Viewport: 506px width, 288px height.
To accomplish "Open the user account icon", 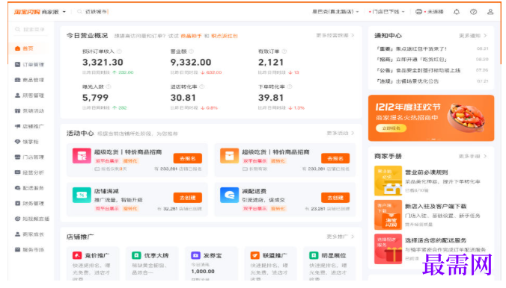I will point(490,12).
